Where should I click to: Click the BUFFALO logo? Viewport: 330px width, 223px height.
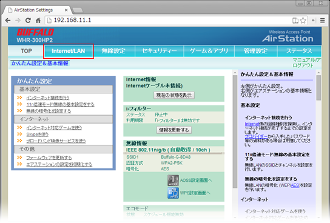pyautogui.click(x=35, y=32)
